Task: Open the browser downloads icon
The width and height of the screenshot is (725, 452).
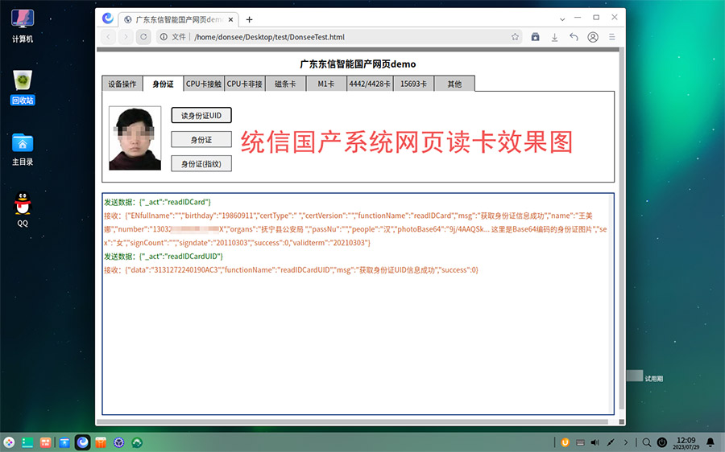Action: click(554, 37)
